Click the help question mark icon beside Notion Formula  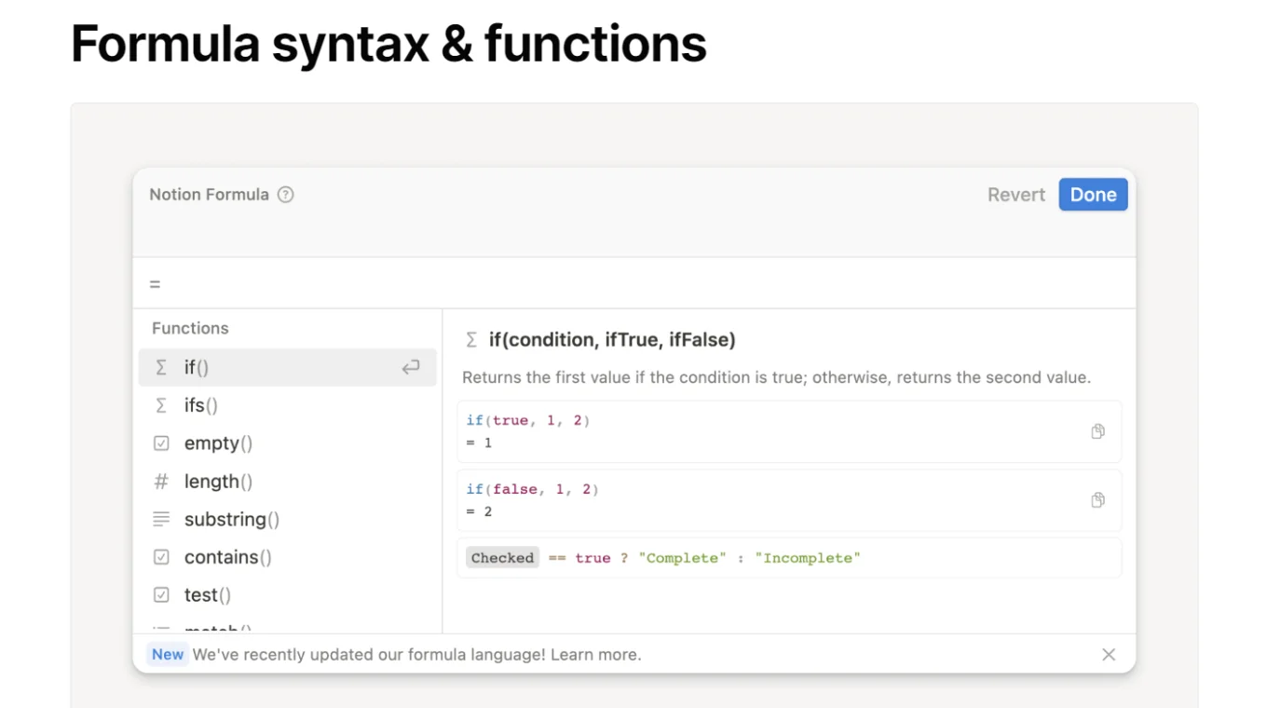[x=286, y=195]
